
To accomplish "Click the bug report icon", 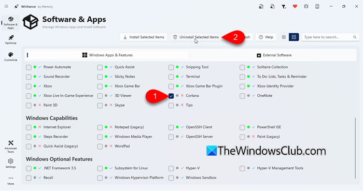I will pyautogui.click(x=306, y=6).
